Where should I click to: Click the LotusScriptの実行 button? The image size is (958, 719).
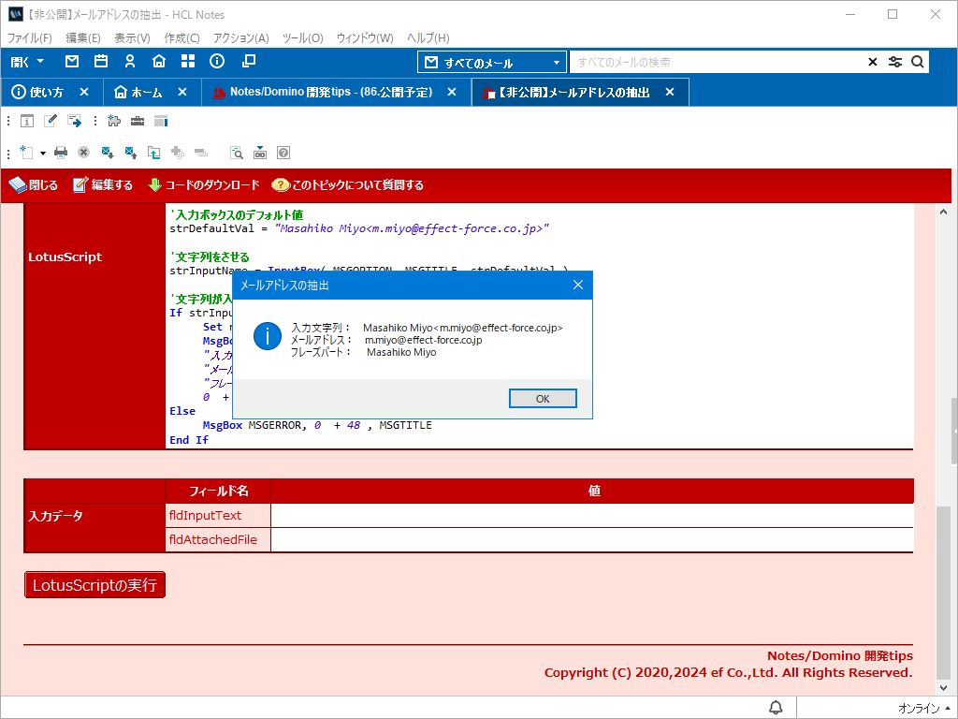[94, 585]
